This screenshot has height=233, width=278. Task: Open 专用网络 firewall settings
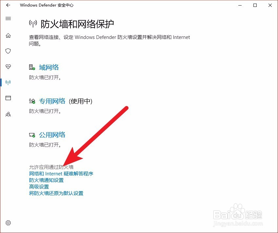click(x=52, y=101)
